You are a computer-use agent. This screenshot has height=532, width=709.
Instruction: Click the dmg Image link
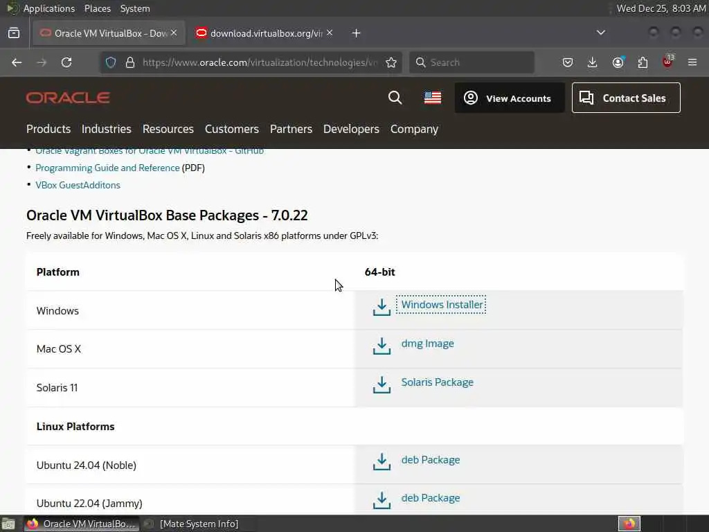pyautogui.click(x=427, y=344)
